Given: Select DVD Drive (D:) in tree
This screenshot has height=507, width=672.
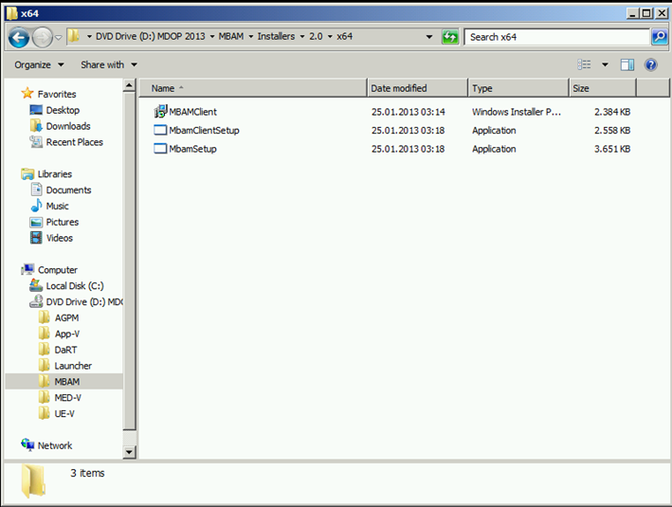Looking at the screenshot, I should 84,301.
